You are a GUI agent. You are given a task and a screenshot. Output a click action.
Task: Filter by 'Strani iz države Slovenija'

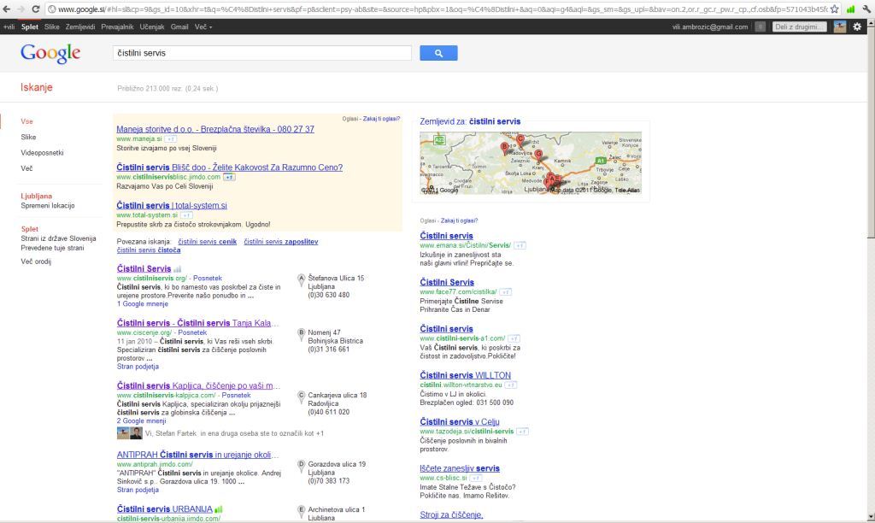[59, 238]
